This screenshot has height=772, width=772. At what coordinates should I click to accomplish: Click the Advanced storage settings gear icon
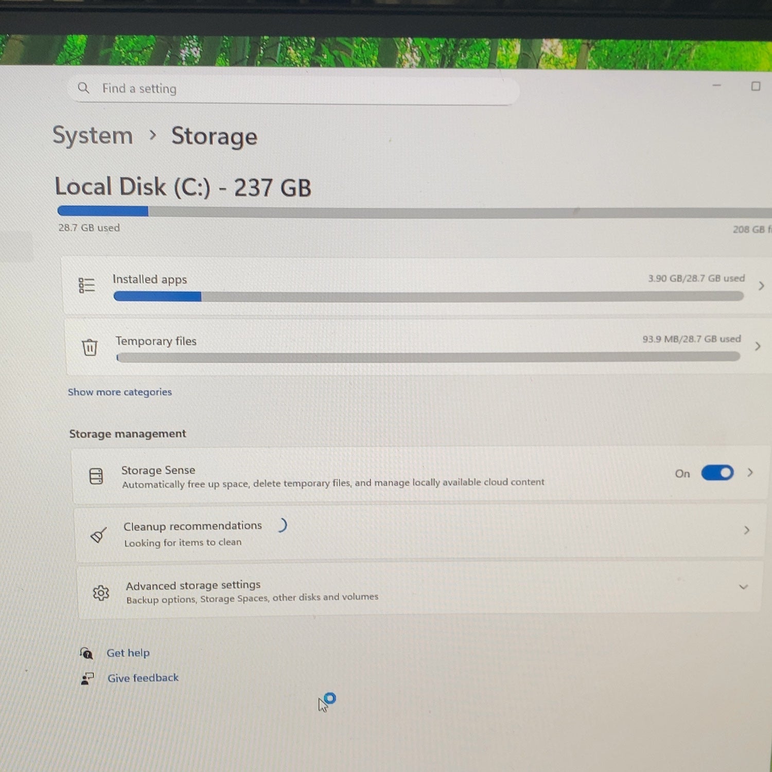[x=101, y=593]
